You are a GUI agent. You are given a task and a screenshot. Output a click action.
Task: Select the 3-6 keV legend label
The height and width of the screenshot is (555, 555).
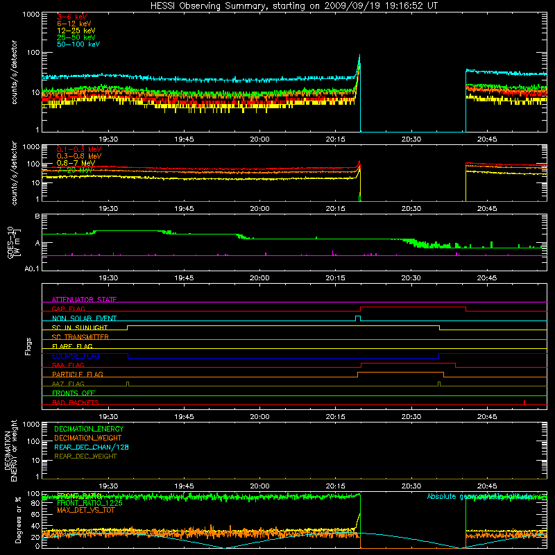click(72, 17)
